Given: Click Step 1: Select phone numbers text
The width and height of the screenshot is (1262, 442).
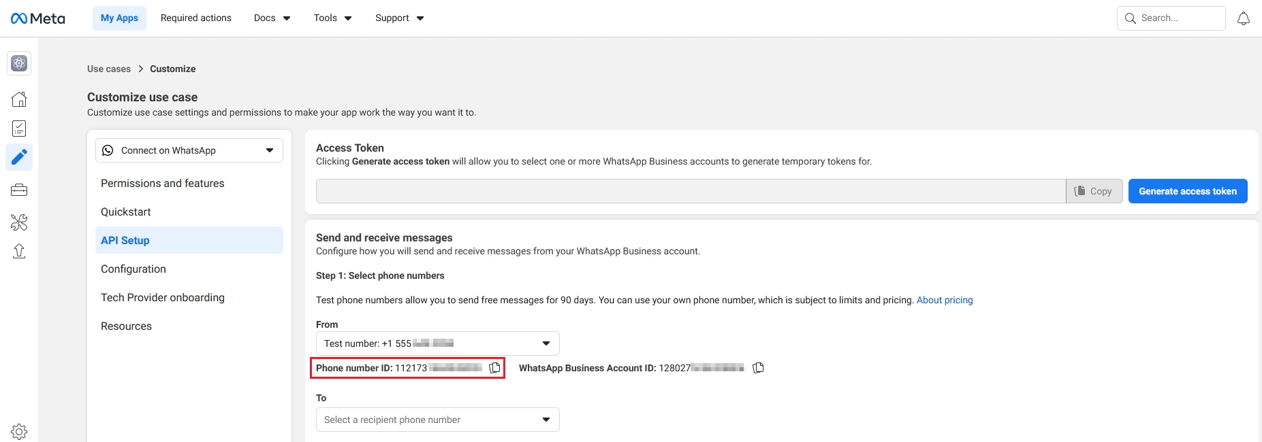Looking at the screenshot, I should point(380,275).
